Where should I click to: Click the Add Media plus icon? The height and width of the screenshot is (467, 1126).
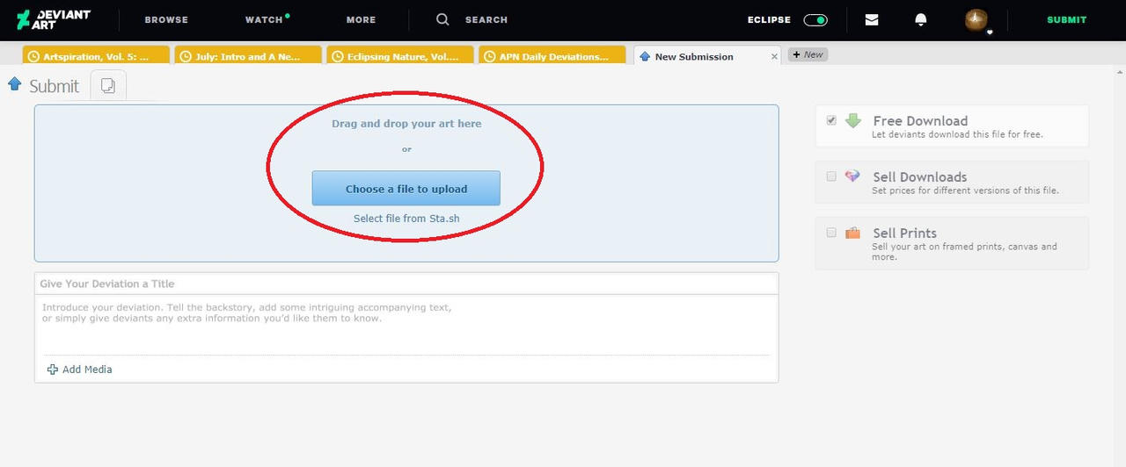click(53, 370)
